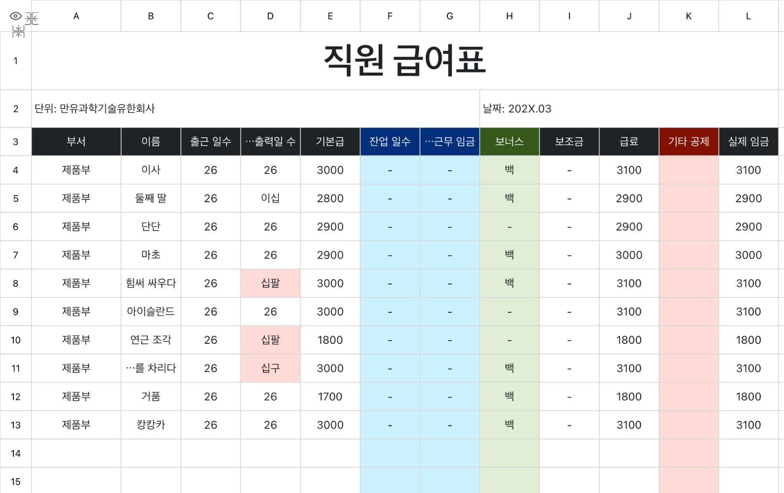Screen dimensions: 784x493
Task: Select row 1 header
Action: click(x=15, y=61)
